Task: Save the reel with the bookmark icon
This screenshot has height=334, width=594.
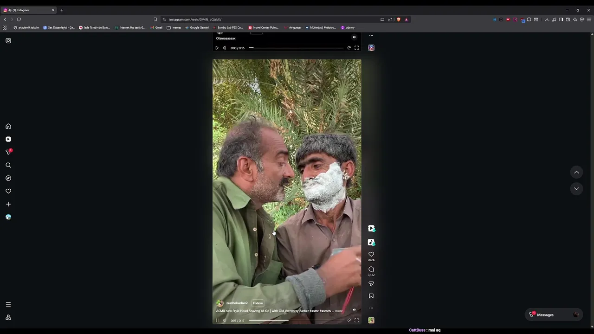Action: click(371, 296)
